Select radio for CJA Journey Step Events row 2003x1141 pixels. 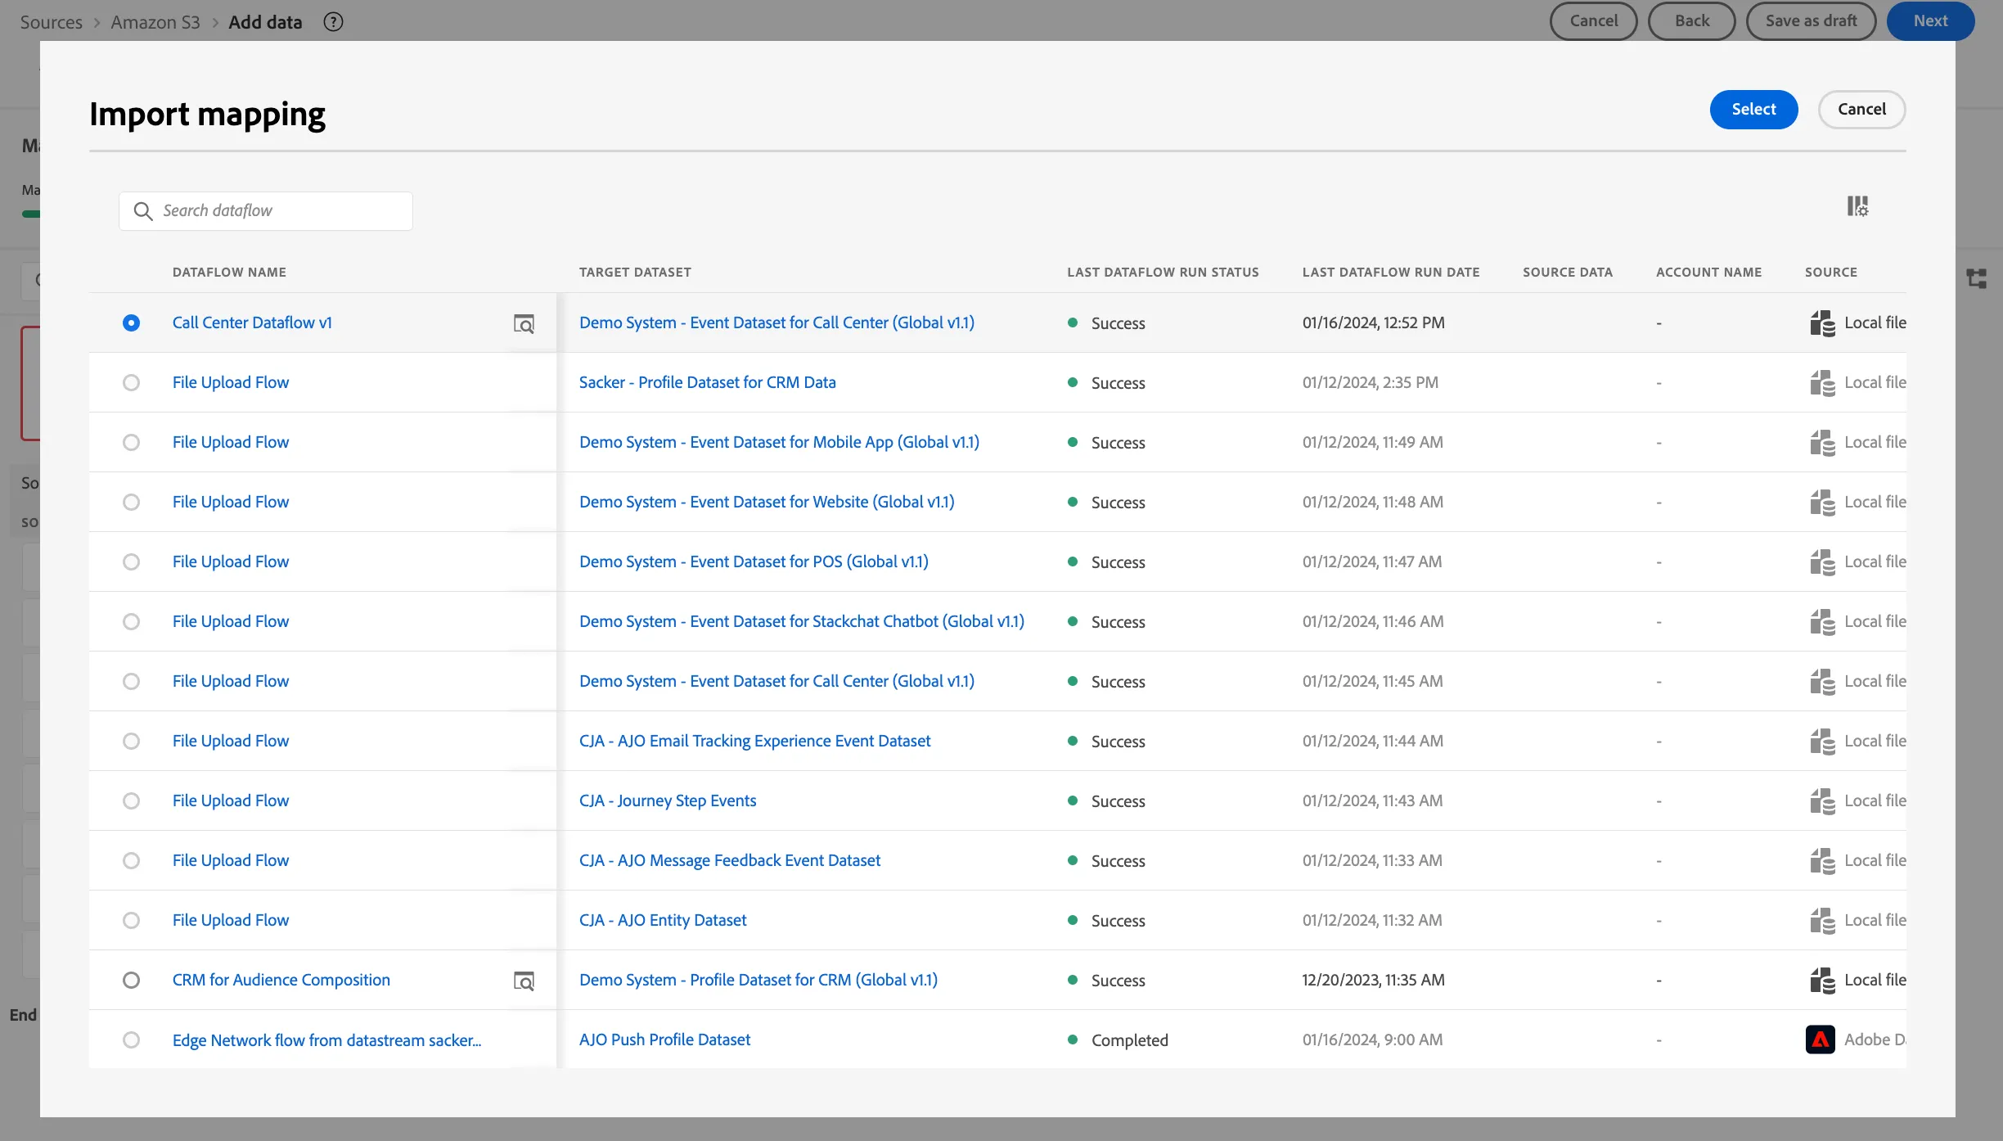(x=131, y=801)
